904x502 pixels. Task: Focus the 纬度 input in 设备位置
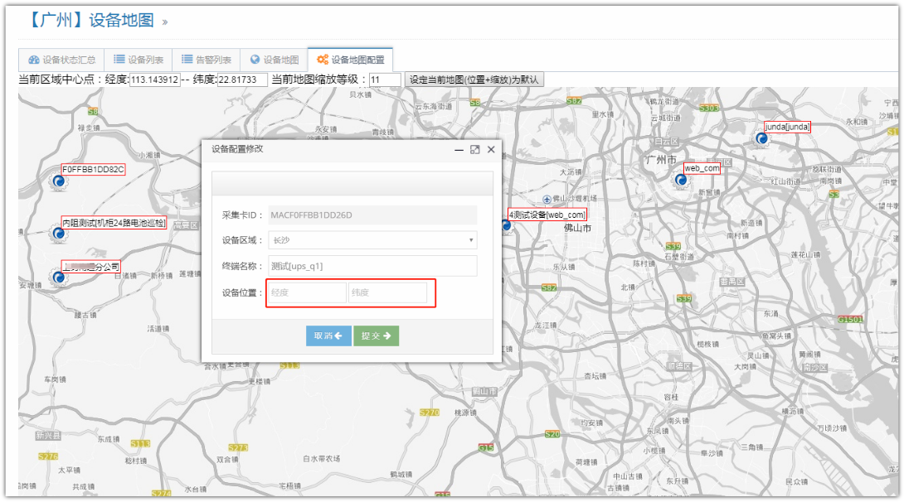tap(387, 292)
